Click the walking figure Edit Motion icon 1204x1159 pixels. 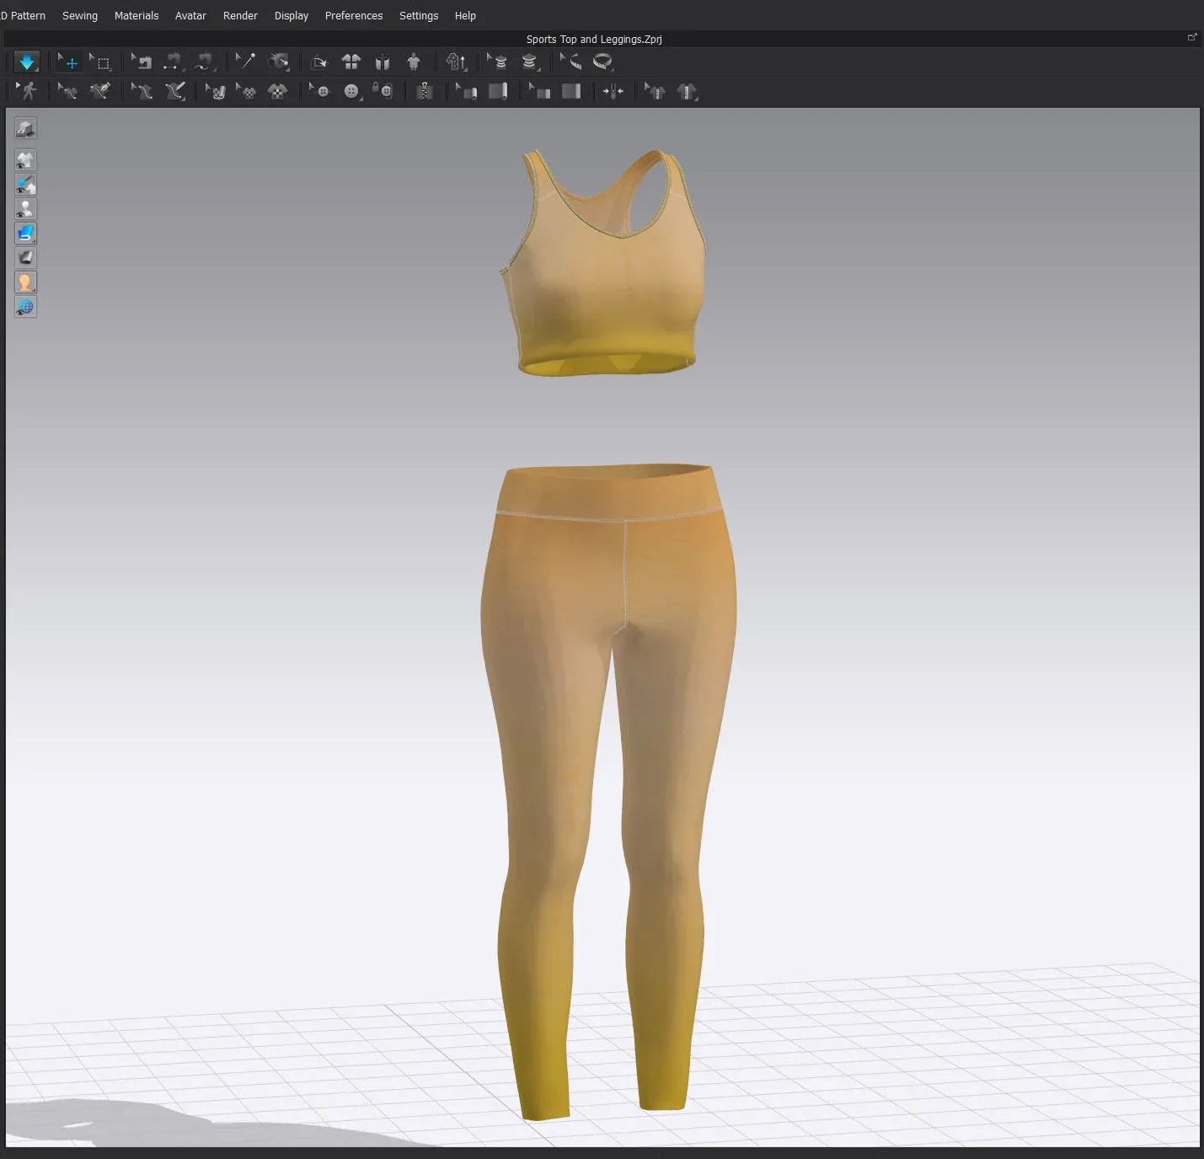point(27,91)
